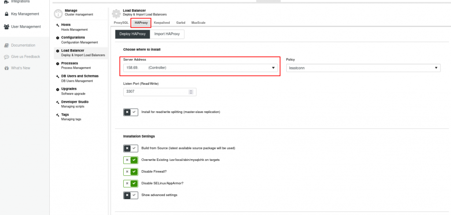This screenshot has height=215, width=451.
Task: Click the Key Management lock icon
Action: 6,14
